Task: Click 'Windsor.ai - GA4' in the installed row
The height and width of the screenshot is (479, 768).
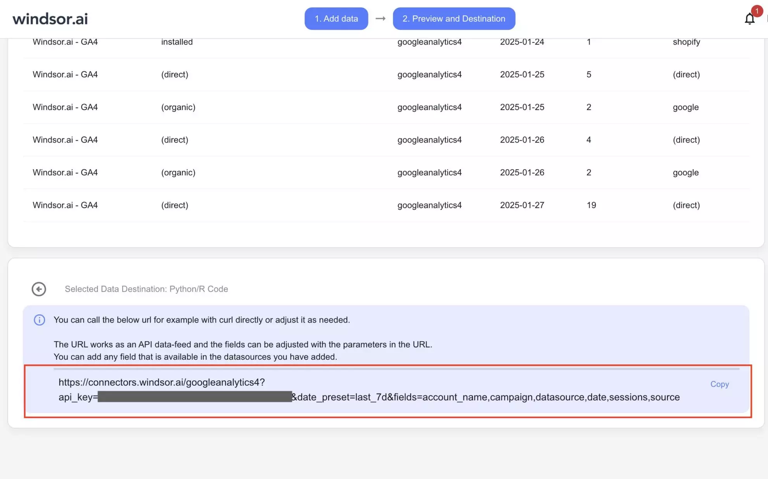Action: point(65,42)
